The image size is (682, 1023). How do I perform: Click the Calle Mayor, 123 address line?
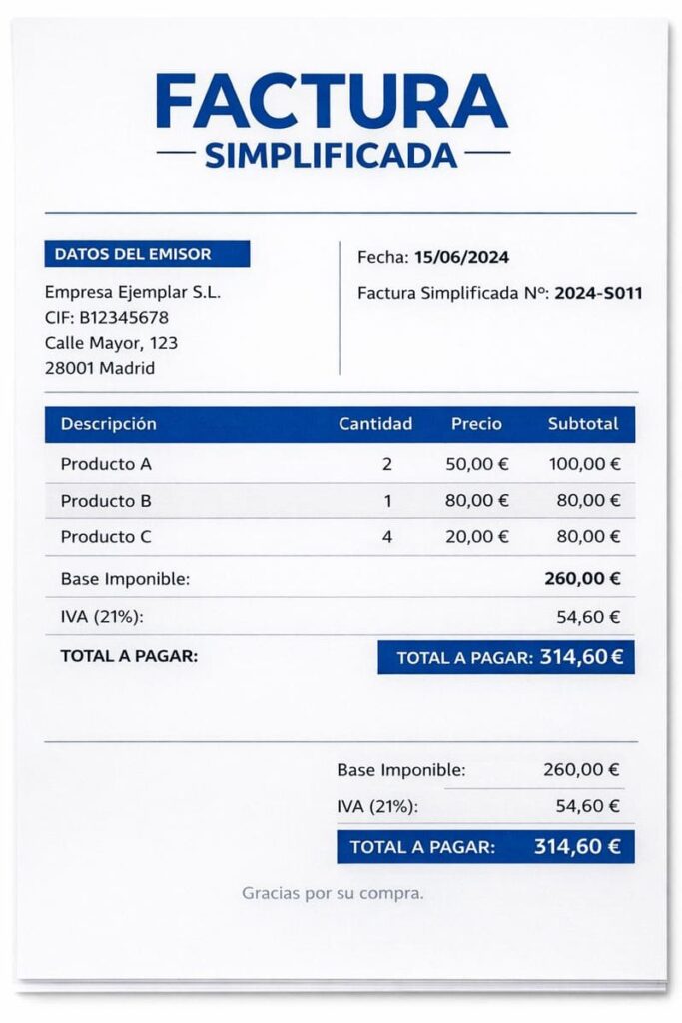point(111,343)
